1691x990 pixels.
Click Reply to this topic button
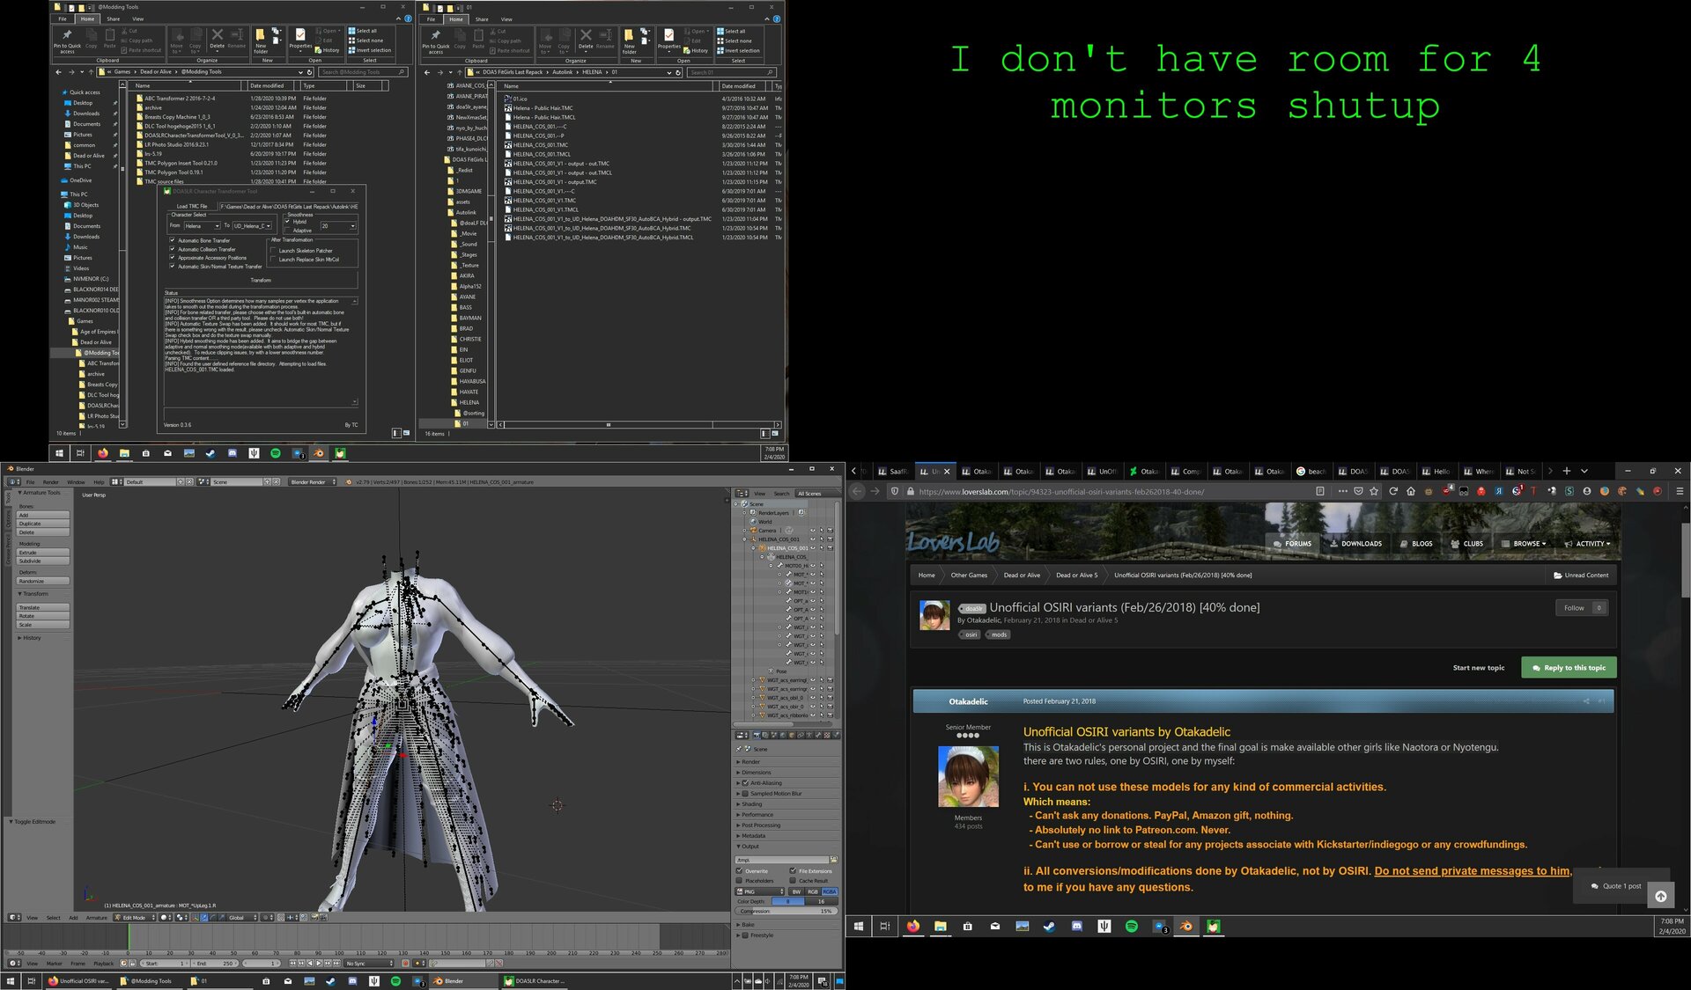(1569, 668)
